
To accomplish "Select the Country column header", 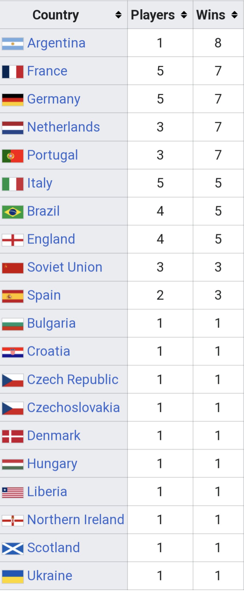I will (64, 15).
